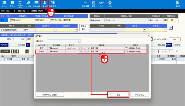
Task: Click the 削除依頼 toolbar icon
Action: [86, 2]
